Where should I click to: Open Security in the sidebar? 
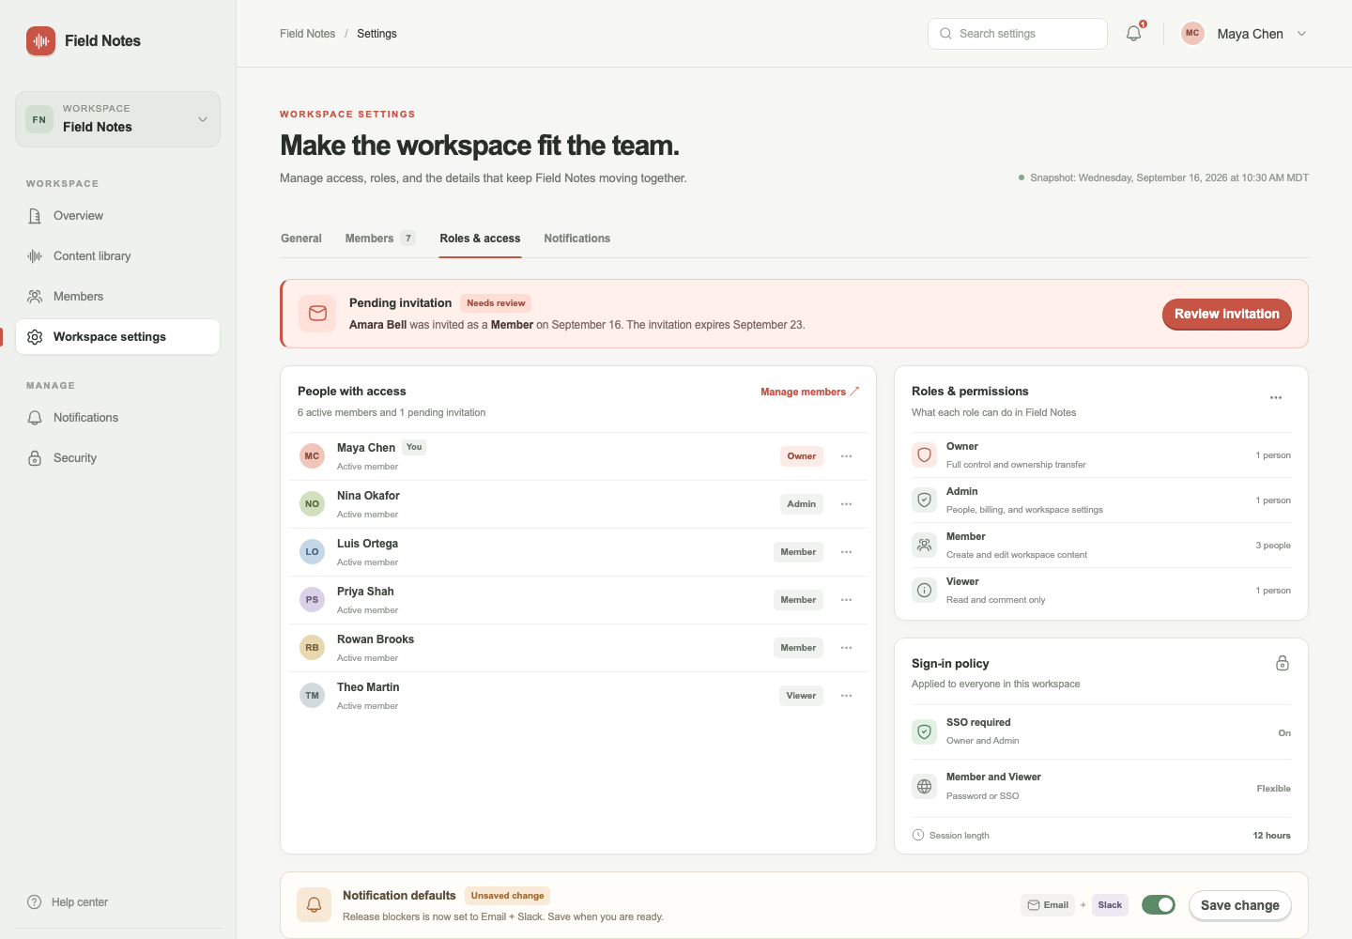coord(117,458)
